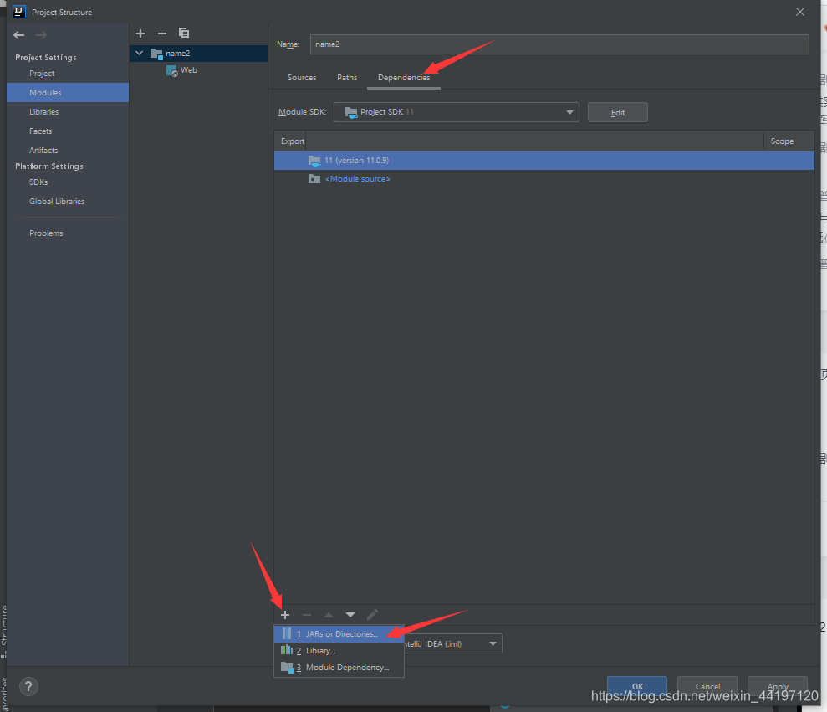This screenshot has width=827, height=712.
Task: Open help with the question mark icon
Action: [28, 687]
